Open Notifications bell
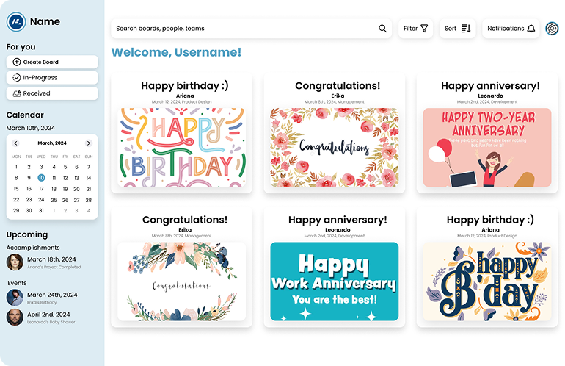Viewport: 565px width, 366px height. click(531, 29)
